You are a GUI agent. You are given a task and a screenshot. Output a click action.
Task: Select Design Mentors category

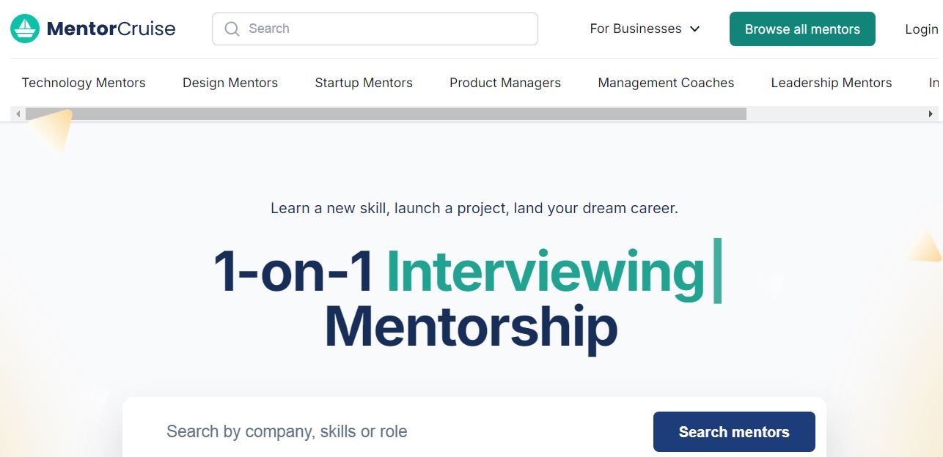[230, 83]
